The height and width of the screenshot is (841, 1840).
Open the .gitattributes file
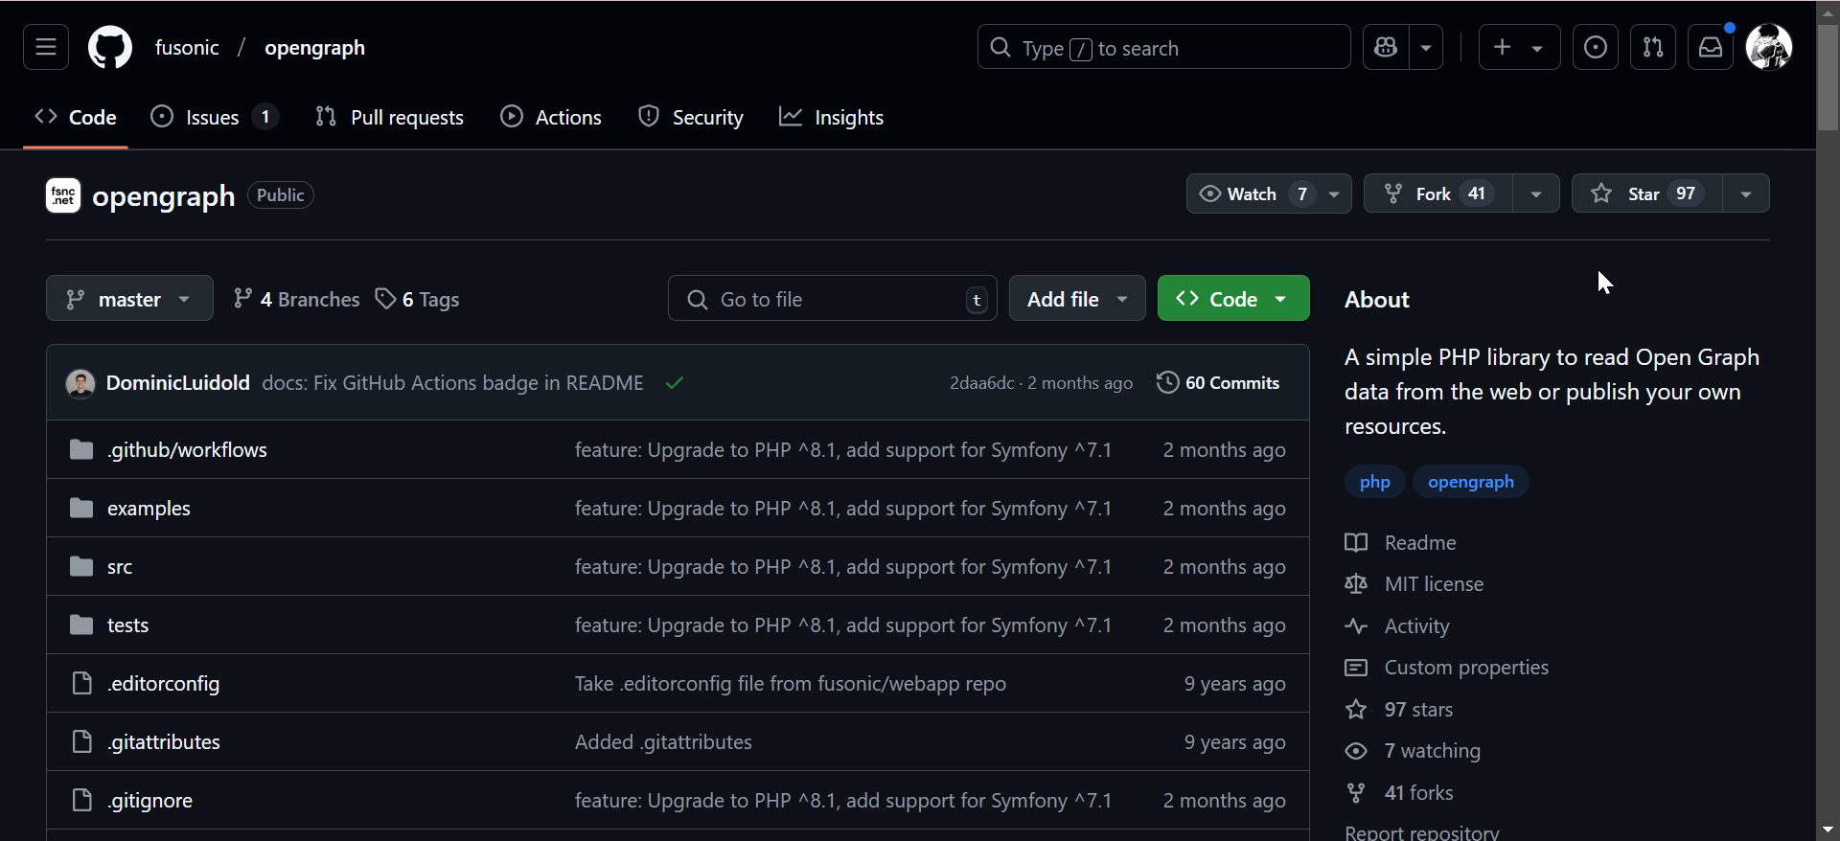[164, 741]
